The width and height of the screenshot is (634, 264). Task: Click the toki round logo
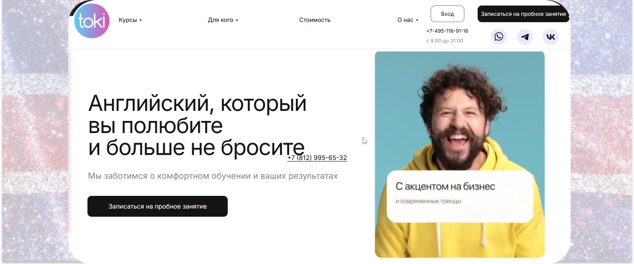[92, 21]
